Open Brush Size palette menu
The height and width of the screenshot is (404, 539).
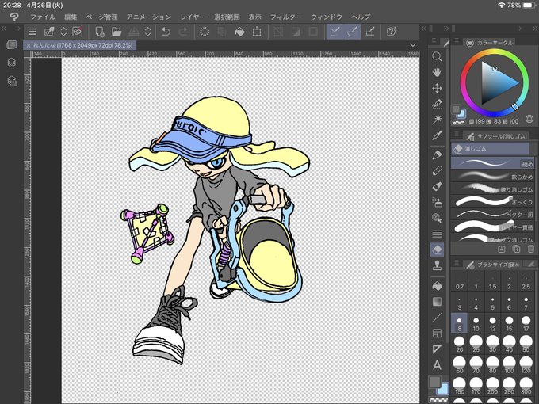coord(457,262)
